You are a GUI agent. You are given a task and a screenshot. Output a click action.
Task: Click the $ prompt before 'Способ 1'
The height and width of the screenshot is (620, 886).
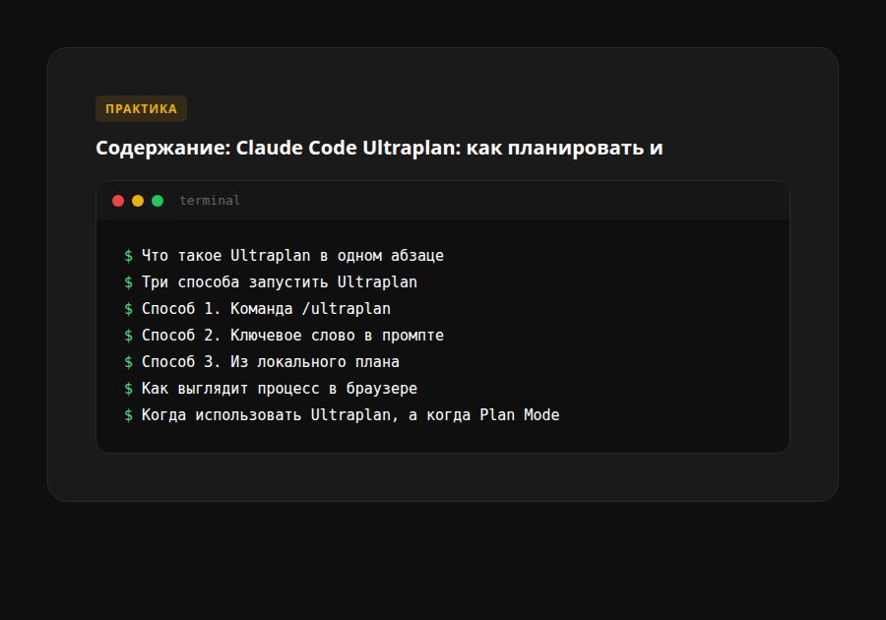(128, 308)
